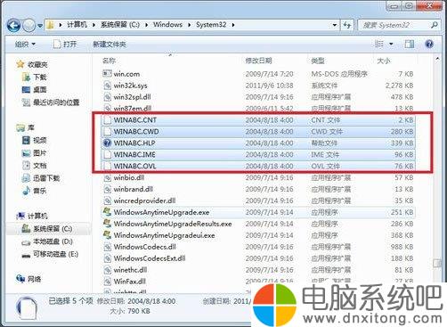Click the WINABC.CNT file icon

(x=107, y=120)
